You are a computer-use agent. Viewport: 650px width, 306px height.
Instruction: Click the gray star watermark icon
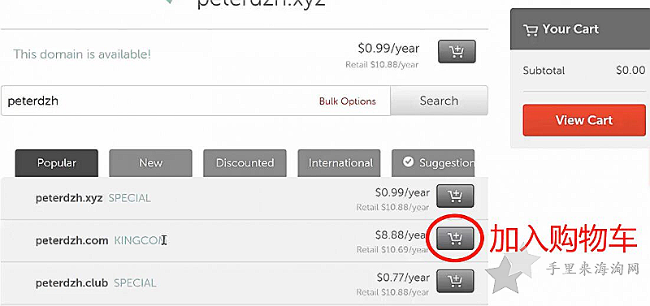pyautogui.click(x=512, y=271)
